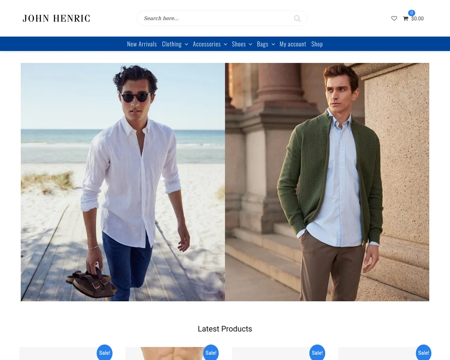Viewport: 450px width, 360px height.
Task: Click the Sale badge on last product
Action: [423, 353]
